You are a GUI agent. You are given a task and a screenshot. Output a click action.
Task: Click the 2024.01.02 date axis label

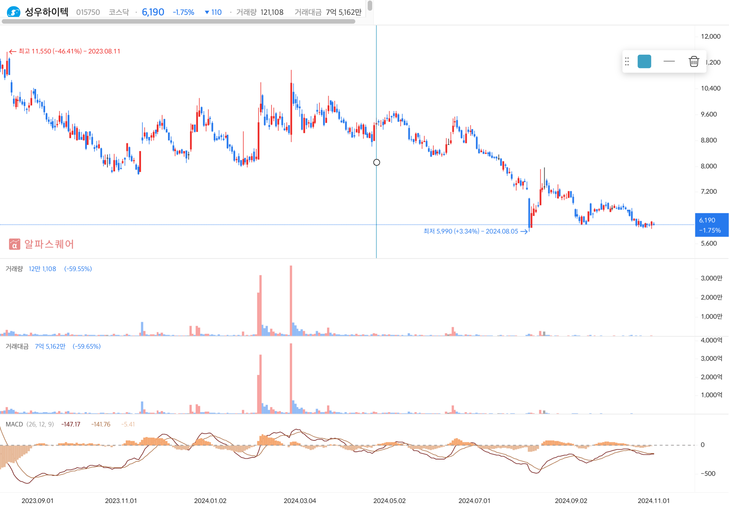tap(210, 501)
